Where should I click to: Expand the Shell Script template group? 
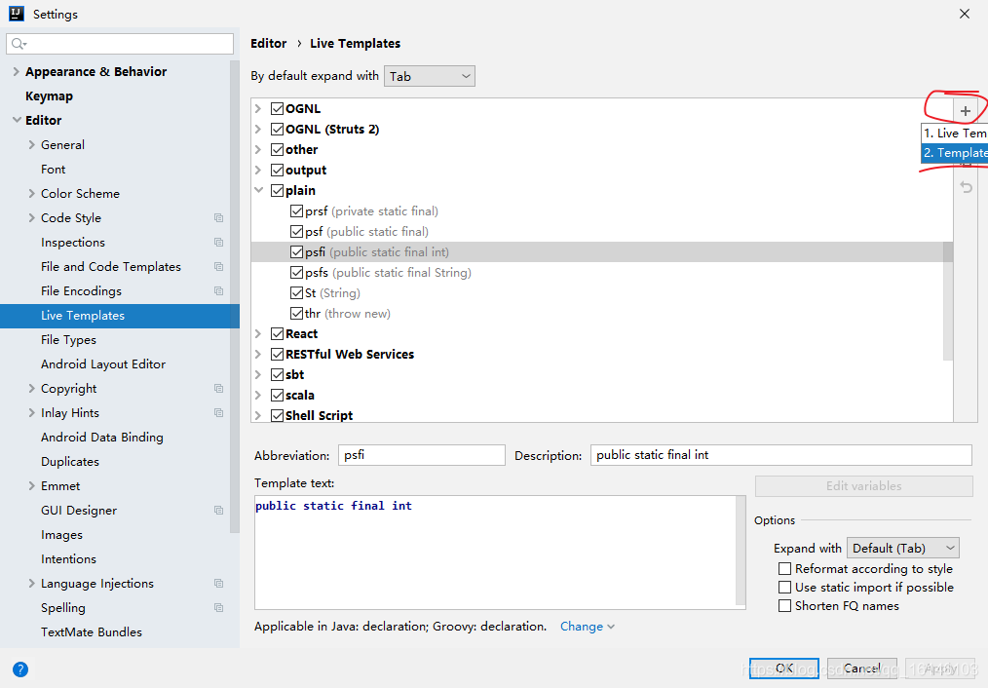tap(257, 415)
